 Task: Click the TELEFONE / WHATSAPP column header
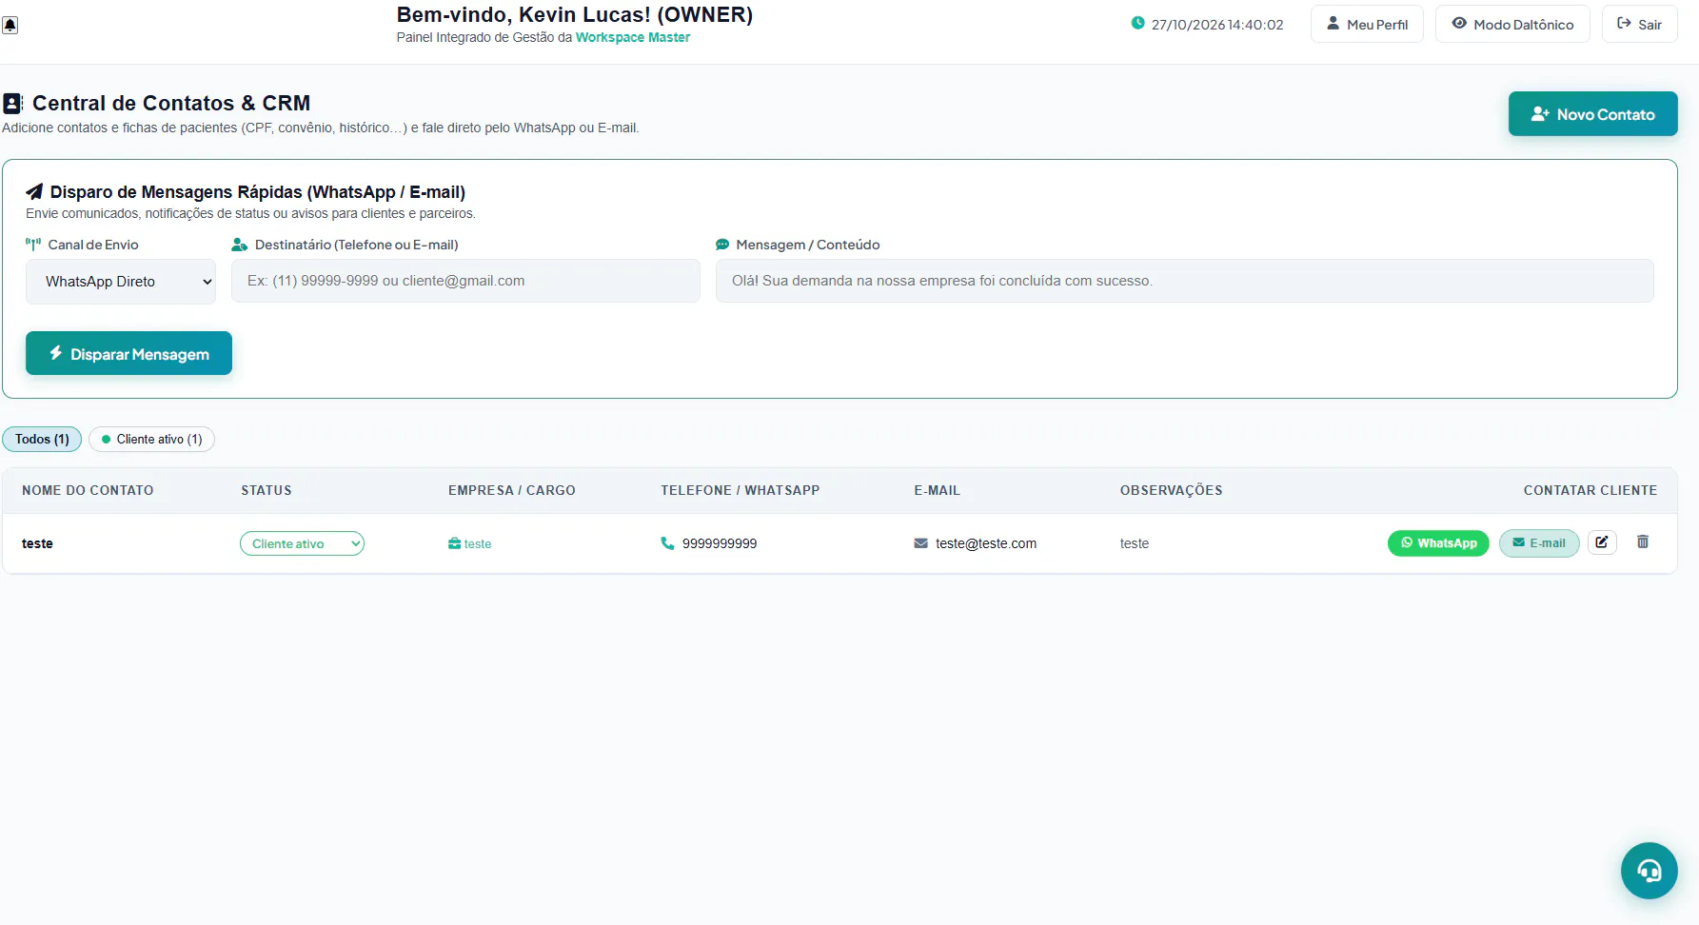741,490
